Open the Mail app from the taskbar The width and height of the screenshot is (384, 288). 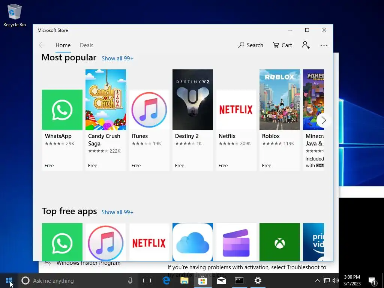click(x=221, y=280)
